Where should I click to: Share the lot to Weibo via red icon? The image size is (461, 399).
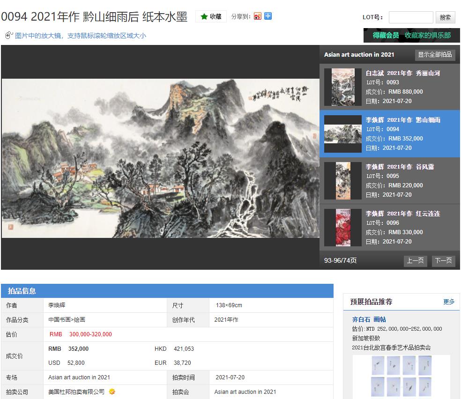pos(257,16)
